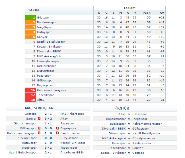Click the red card icon before Bugsaşspor
Viewport: 185px width, 158px height.
[57, 128]
